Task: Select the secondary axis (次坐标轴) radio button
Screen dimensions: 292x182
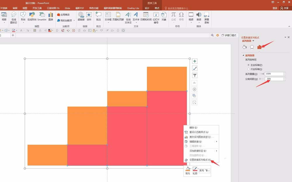Action: click(x=248, y=69)
